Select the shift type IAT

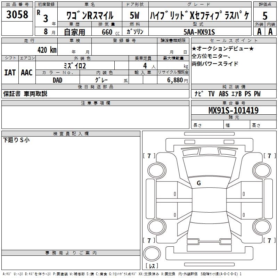tap(10, 73)
